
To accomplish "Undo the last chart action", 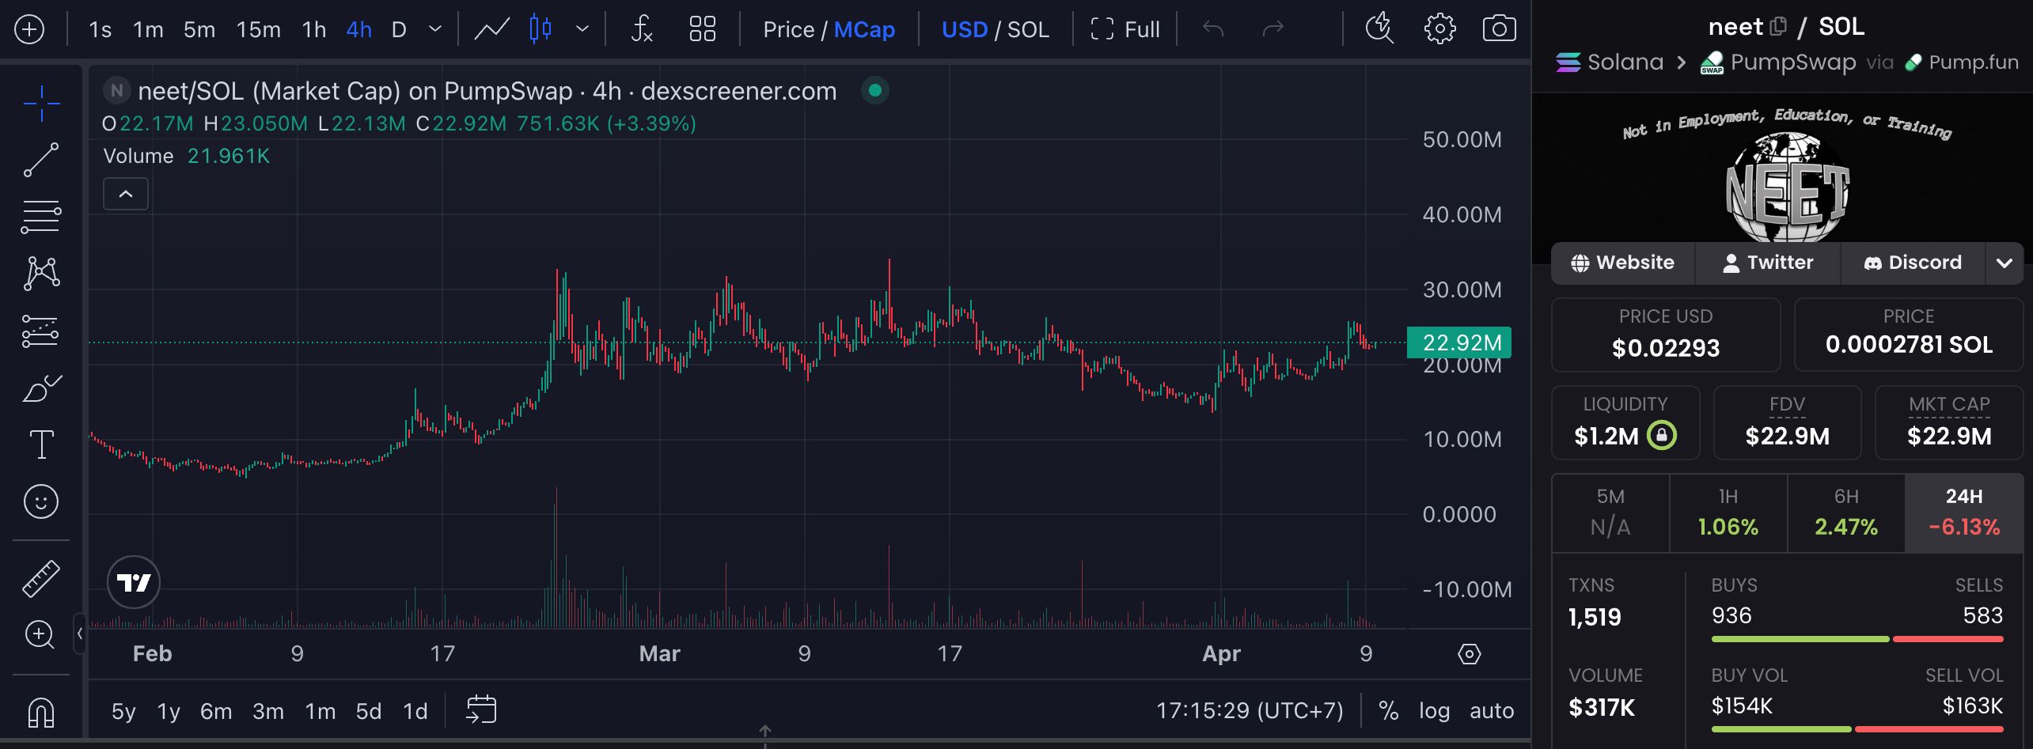I will pos(1213,30).
